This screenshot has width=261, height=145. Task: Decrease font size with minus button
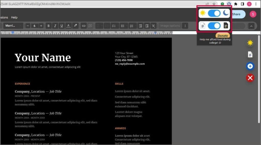[x=28, y=26]
